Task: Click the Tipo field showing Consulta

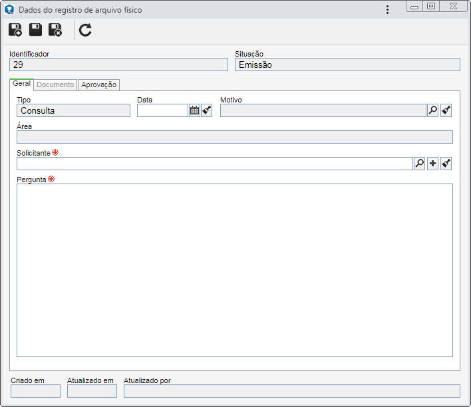Action: tap(74, 110)
